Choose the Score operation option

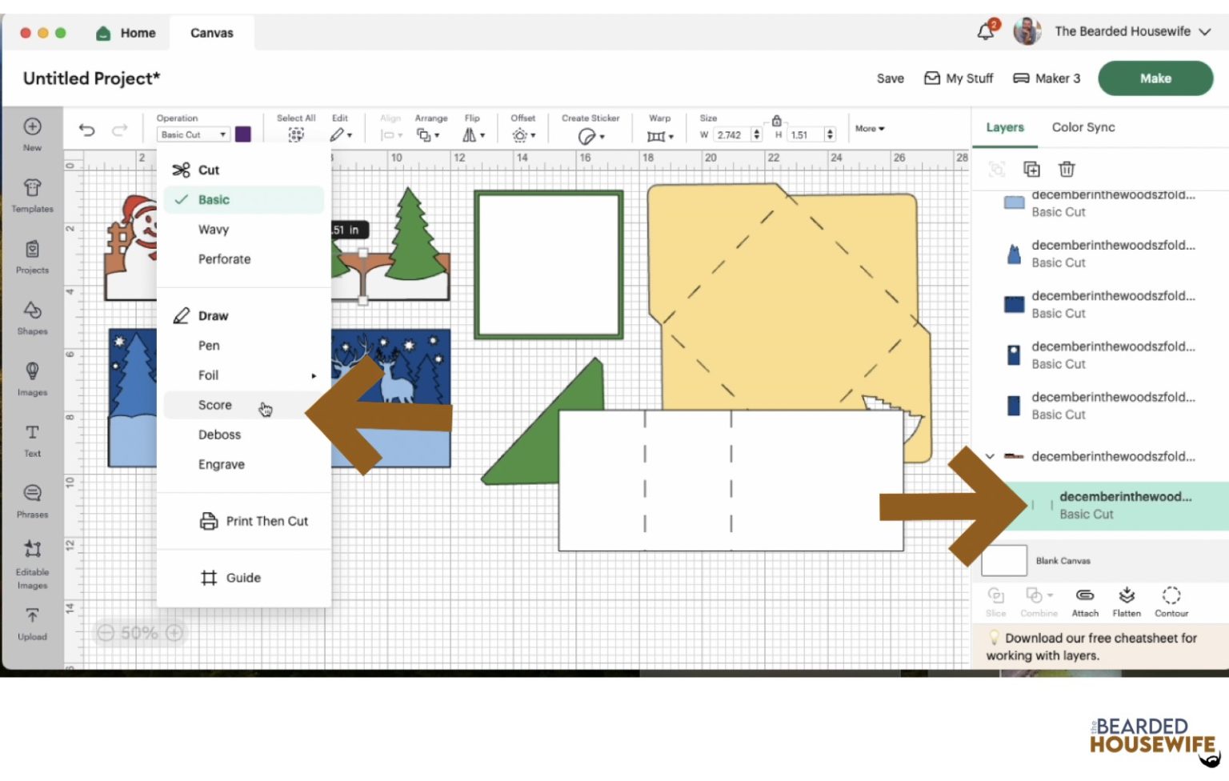click(215, 405)
